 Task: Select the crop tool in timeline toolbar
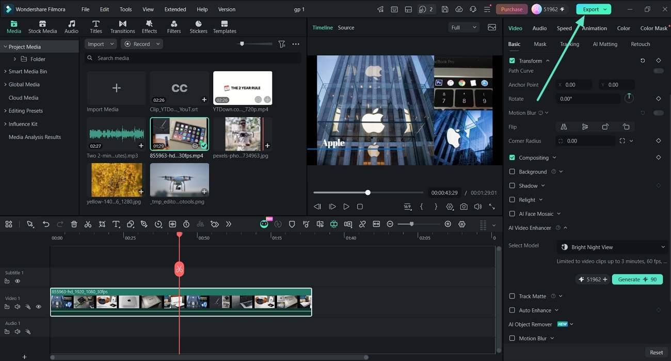[x=102, y=224]
